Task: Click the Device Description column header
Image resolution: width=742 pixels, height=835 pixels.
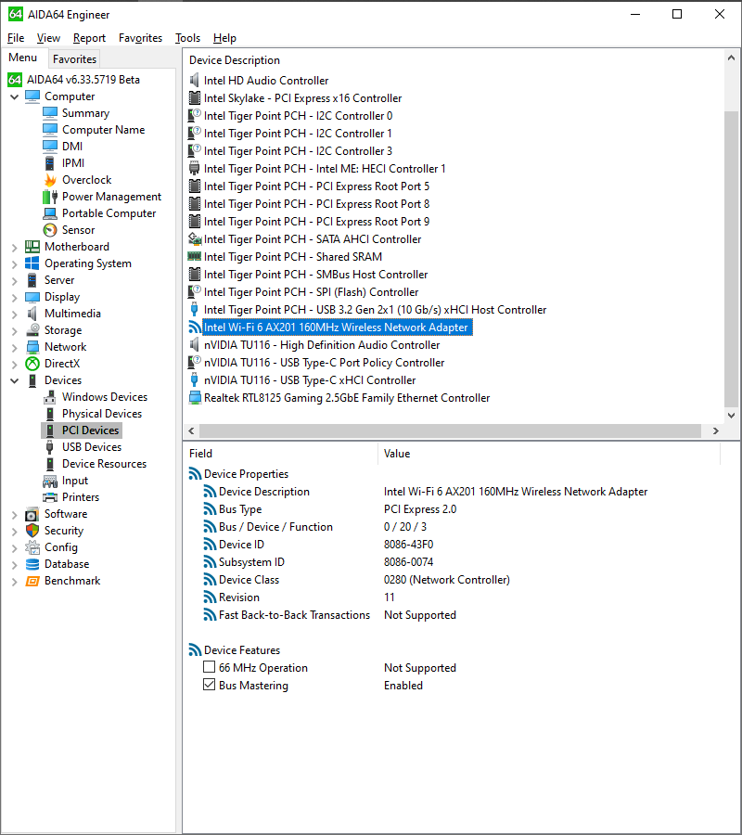Action: 235,60
